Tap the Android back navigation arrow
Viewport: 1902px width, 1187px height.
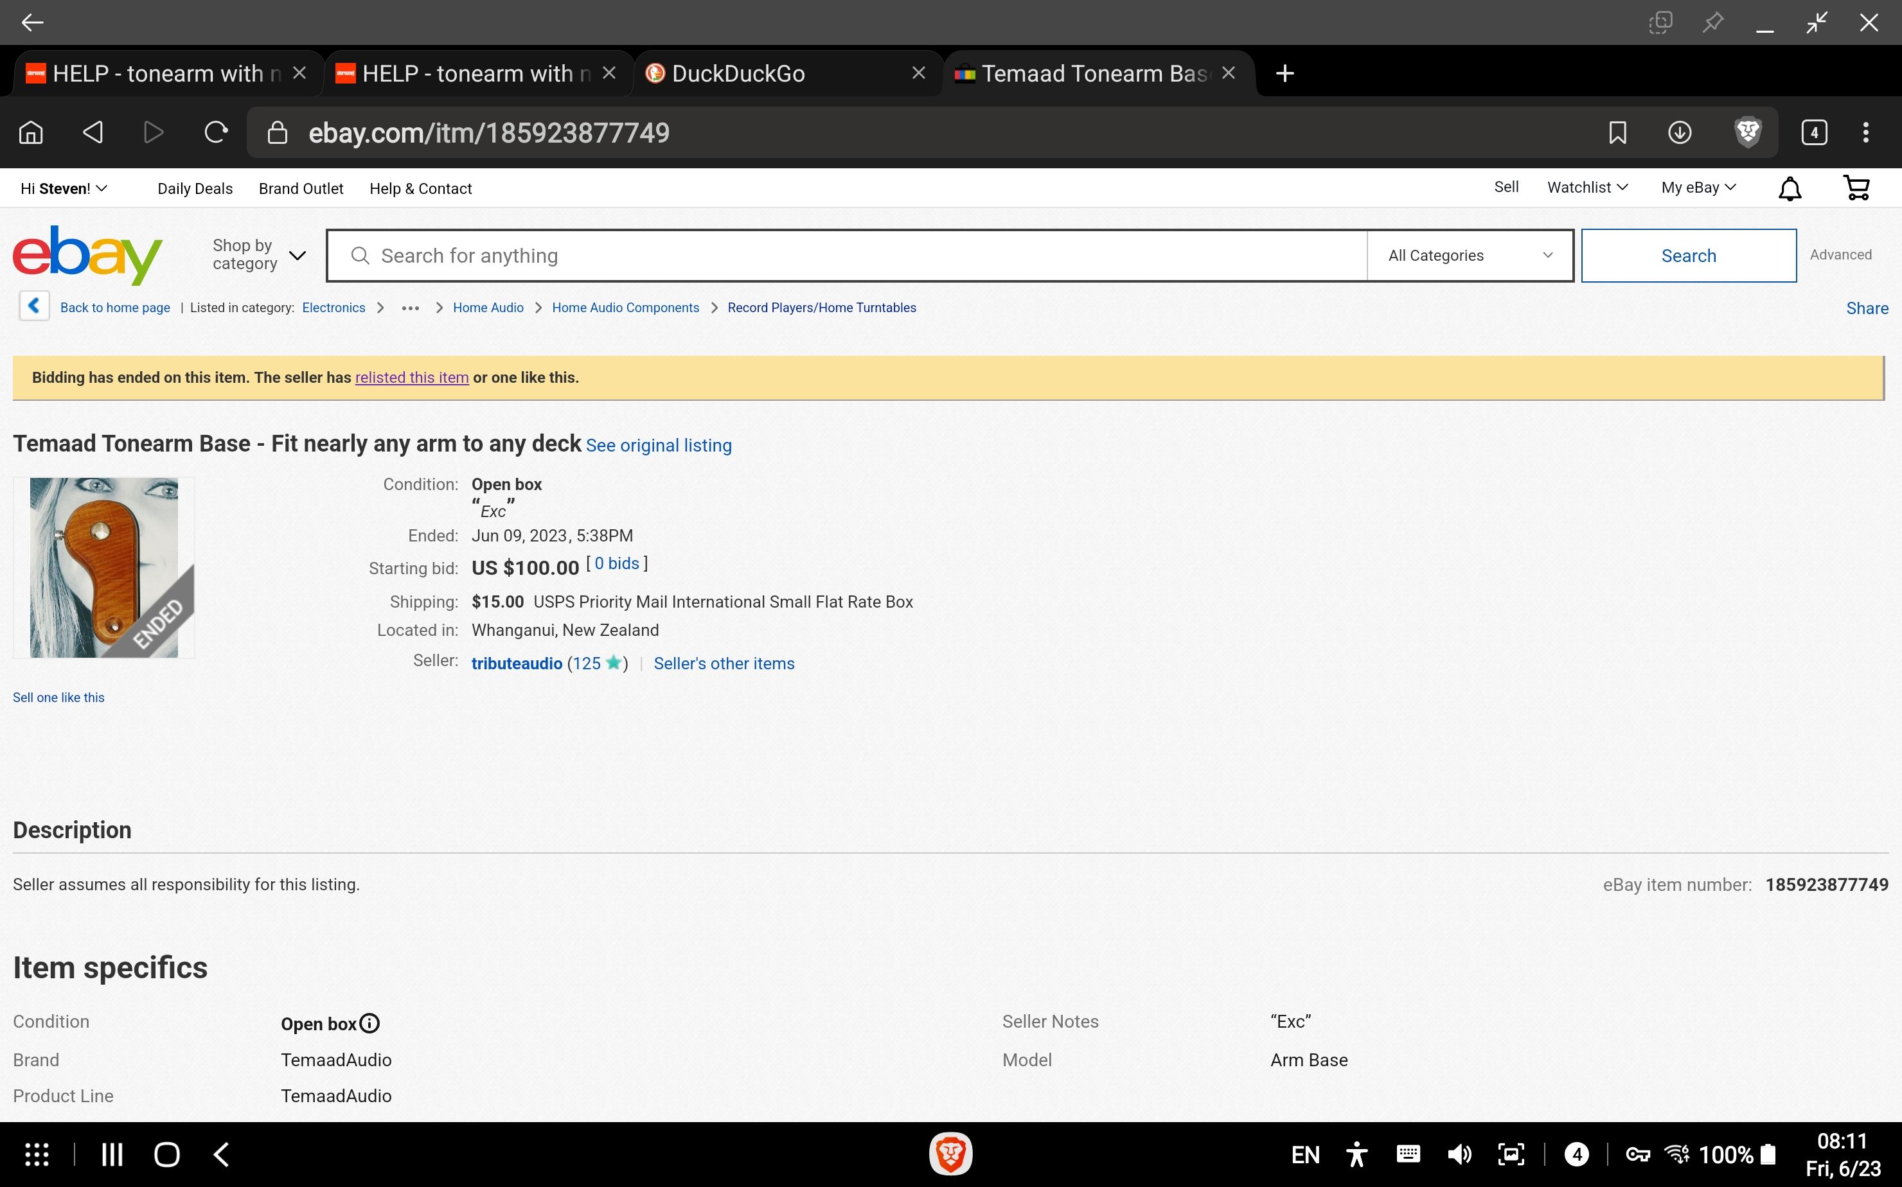point(222,1154)
